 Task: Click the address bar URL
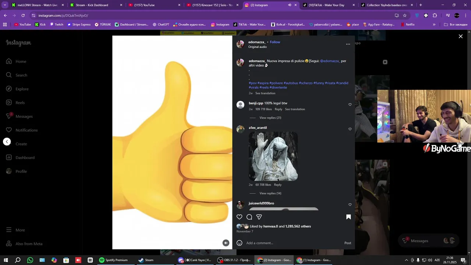pos(63,15)
